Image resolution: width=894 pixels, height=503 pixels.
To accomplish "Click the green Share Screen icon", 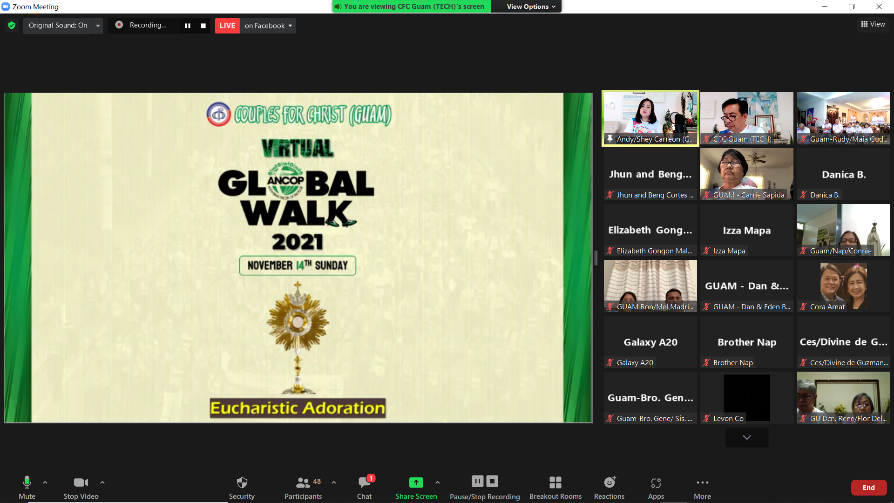I will click(x=416, y=483).
